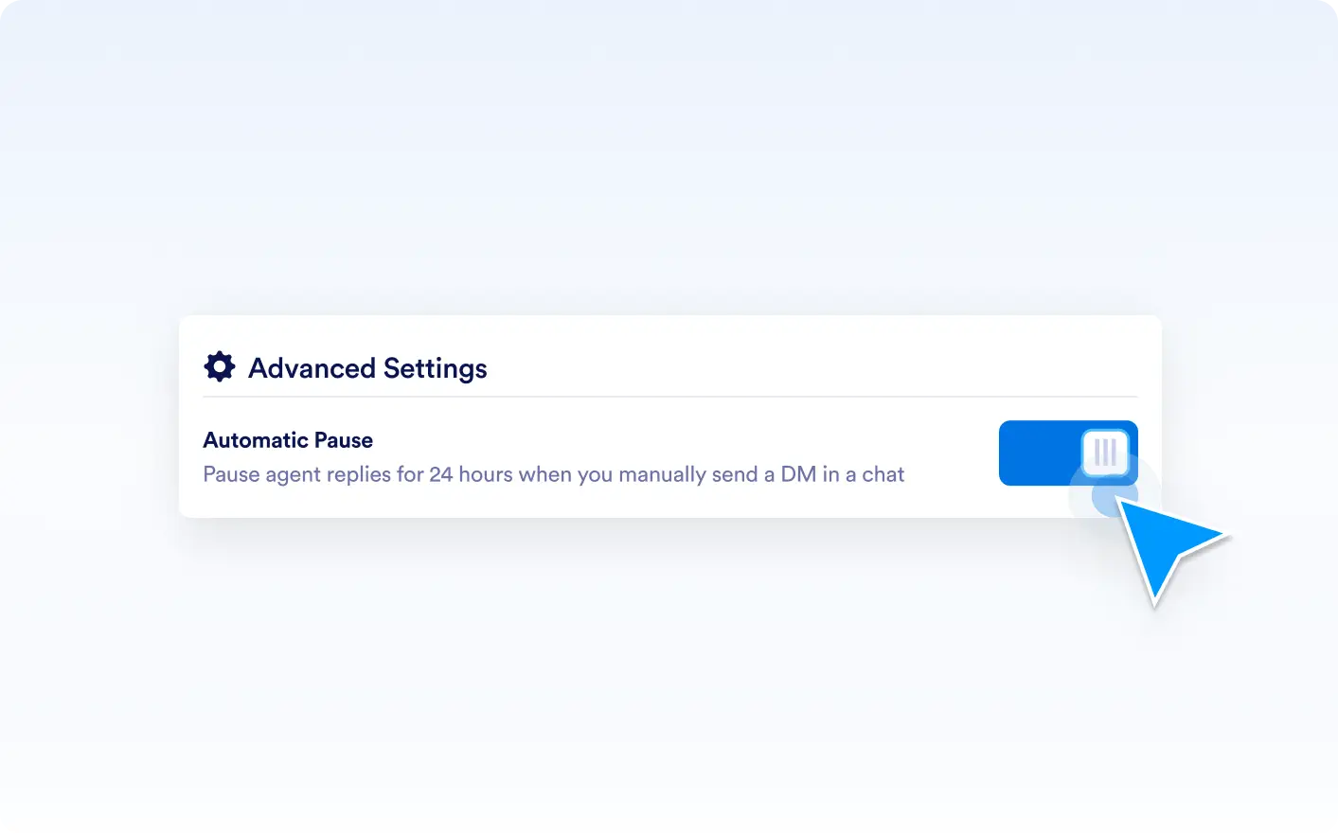
Task: Click the blue arrow cursor graphic
Action: [1170, 548]
